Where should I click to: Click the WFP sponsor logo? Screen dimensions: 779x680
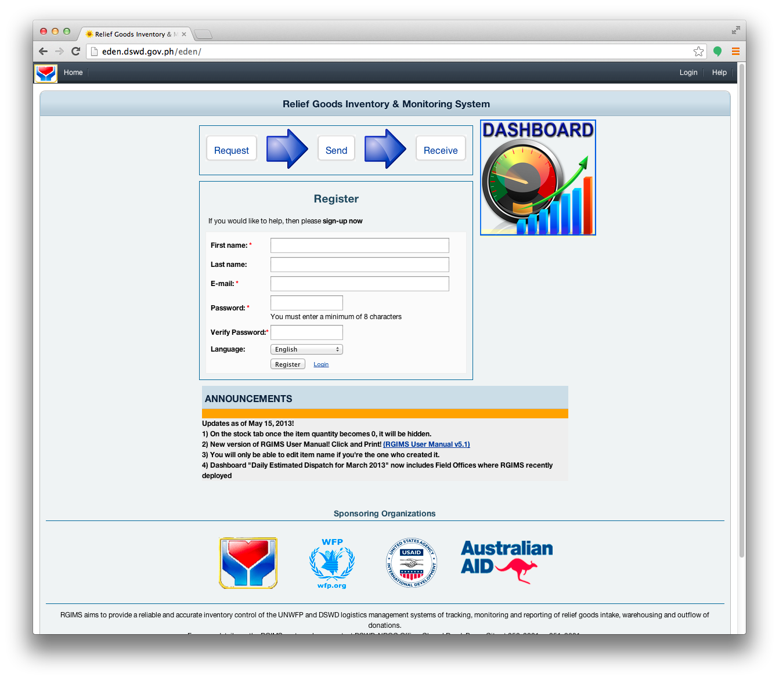(x=332, y=563)
